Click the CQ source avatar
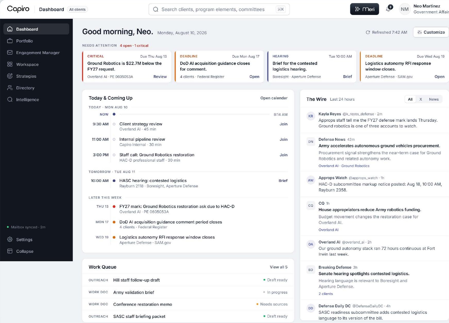 coord(311,206)
